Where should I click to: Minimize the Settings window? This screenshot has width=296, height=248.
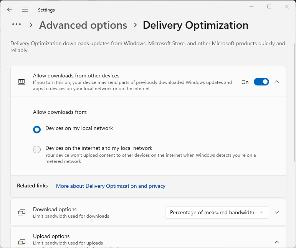coord(251,7)
